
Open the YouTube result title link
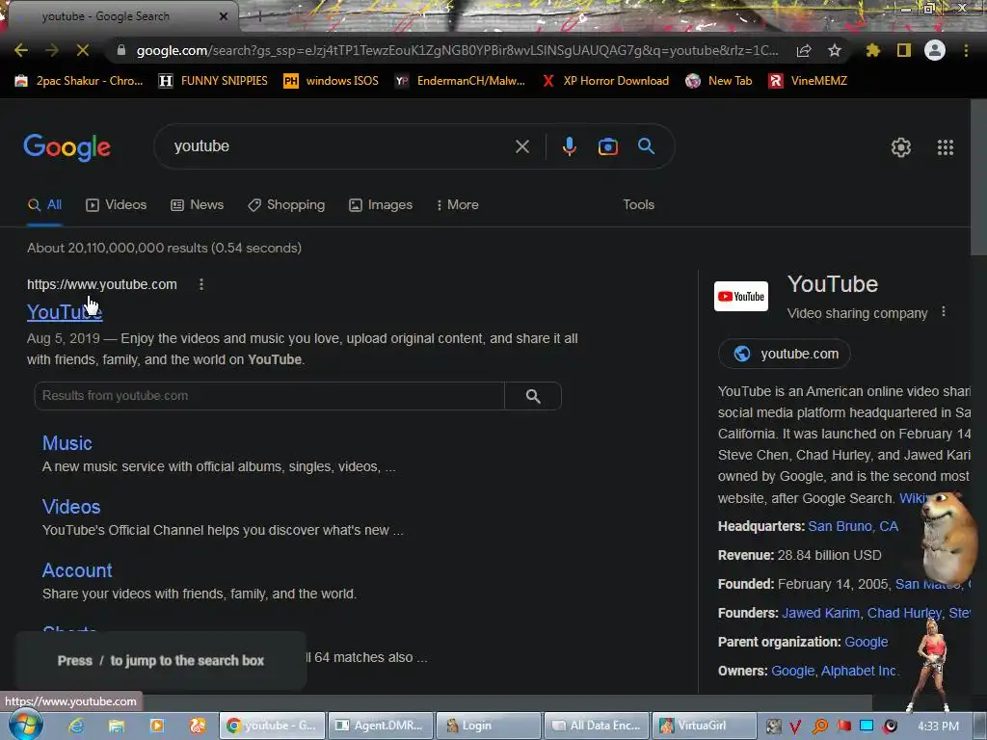coord(65,312)
